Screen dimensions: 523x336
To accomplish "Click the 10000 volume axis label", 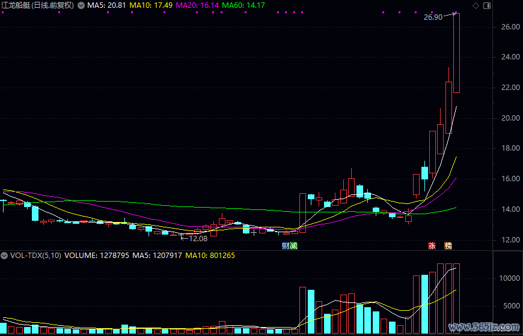I will point(508,278).
